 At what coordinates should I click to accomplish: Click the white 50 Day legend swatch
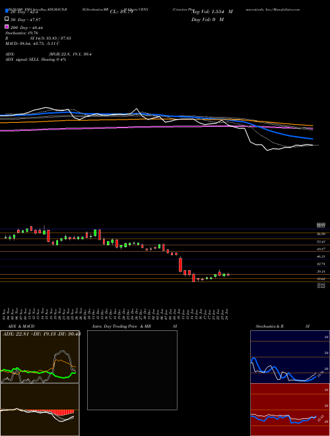[x=7, y=19]
